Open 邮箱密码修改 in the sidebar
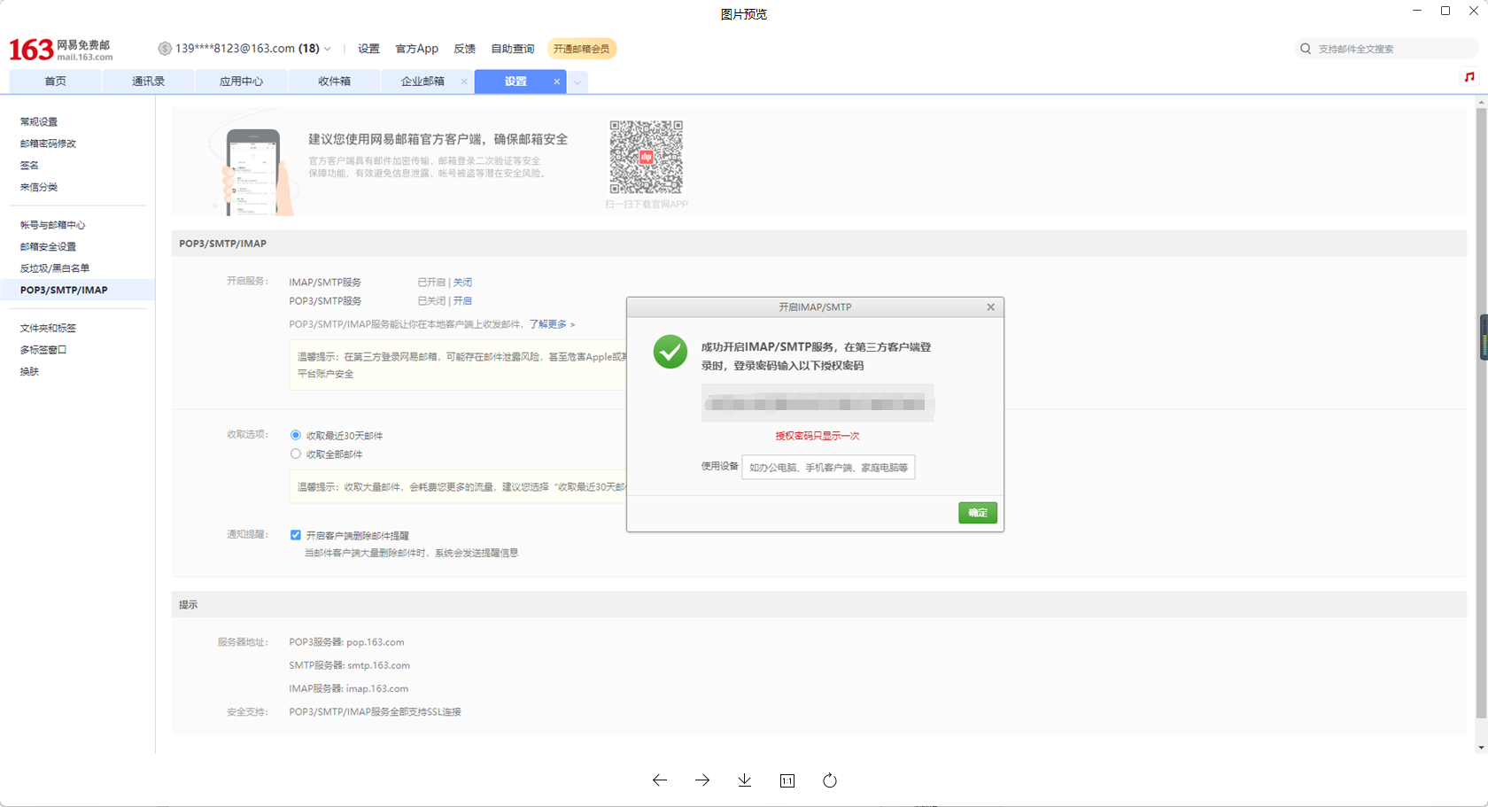1488x807 pixels. click(x=48, y=144)
